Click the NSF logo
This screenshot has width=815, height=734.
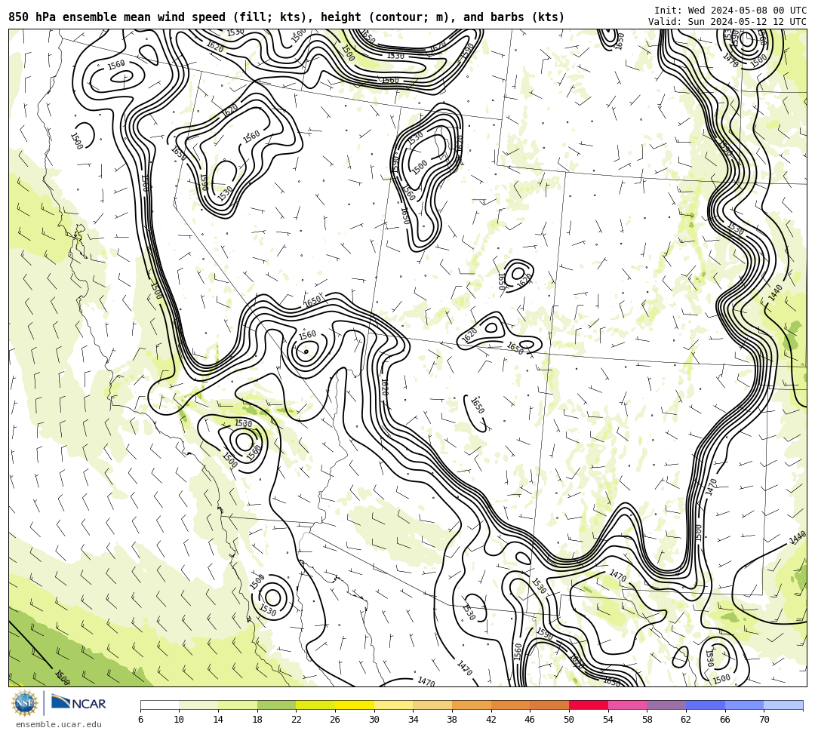coord(25,703)
